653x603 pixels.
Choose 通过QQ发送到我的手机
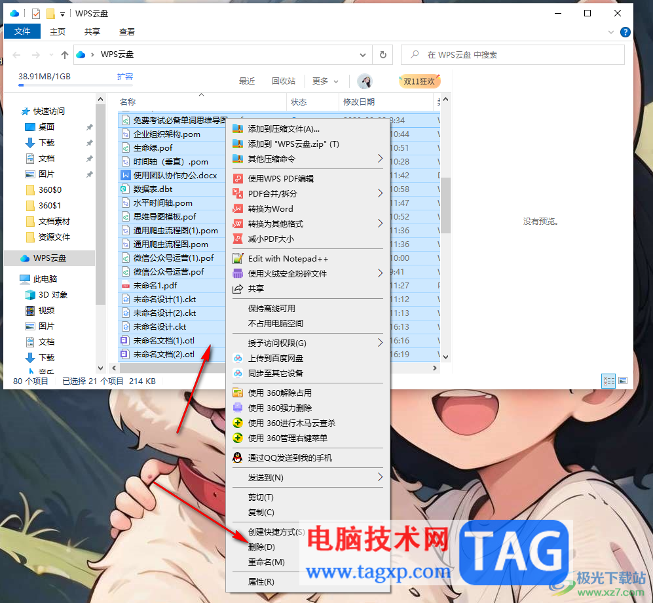point(308,458)
